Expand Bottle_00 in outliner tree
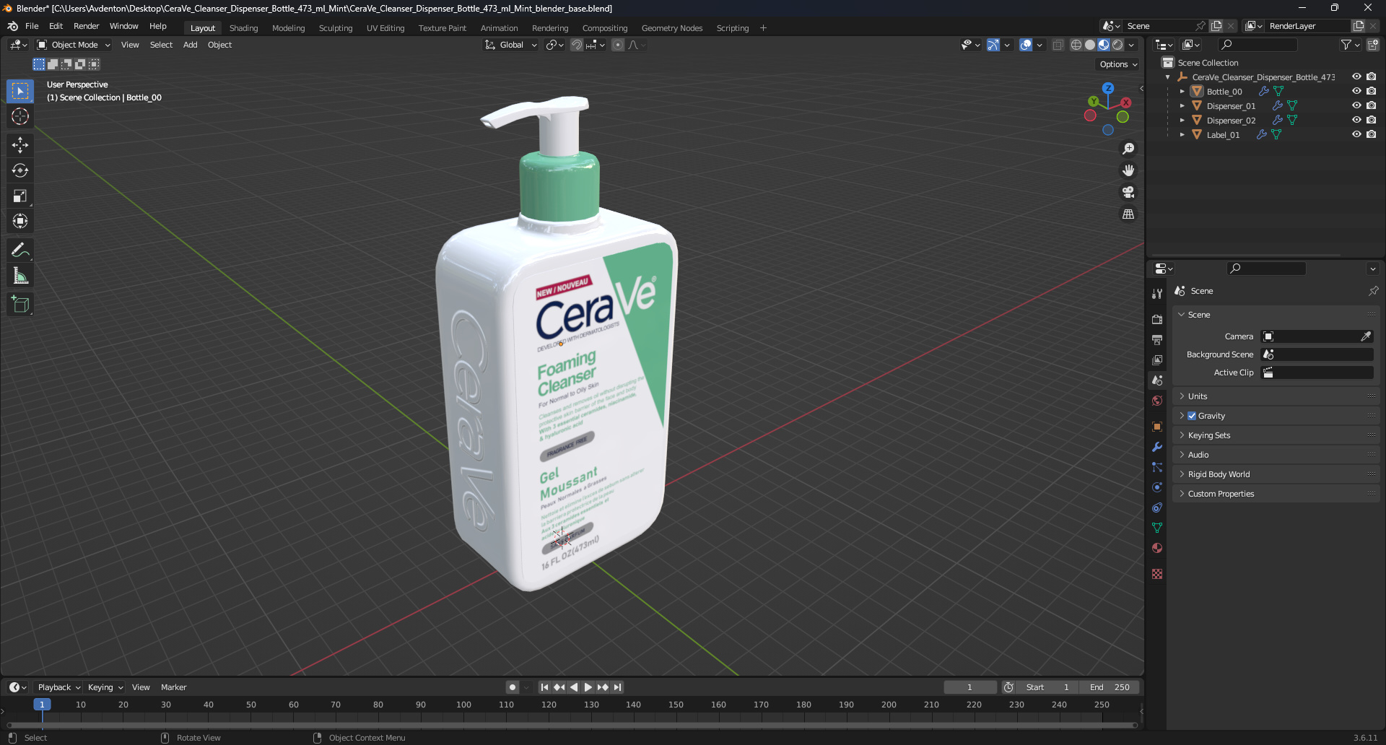This screenshot has height=745, width=1386. [x=1182, y=92]
